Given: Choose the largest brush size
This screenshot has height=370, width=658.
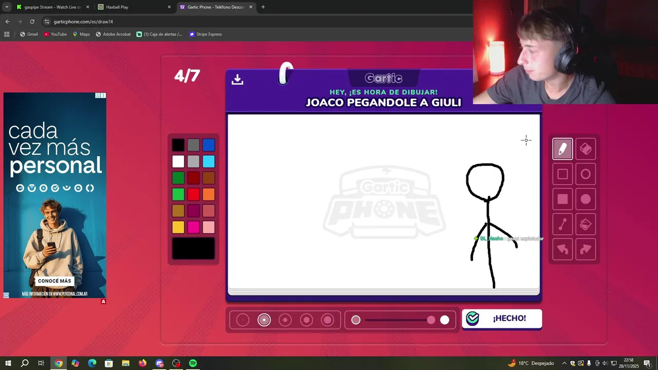Looking at the screenshot, I should coord(327,320).
